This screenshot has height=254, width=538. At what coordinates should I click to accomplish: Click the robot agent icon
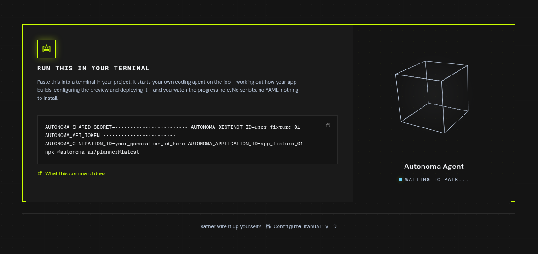pos(46,49)
